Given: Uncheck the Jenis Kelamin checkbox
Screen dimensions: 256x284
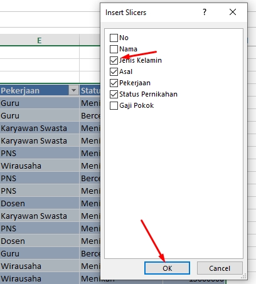Looking at the screenshot, I should (x=114, y=61).
